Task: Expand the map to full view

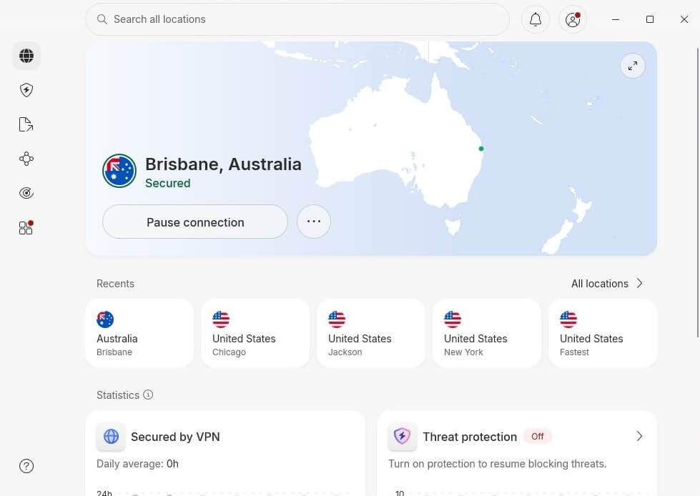Action: pos(633,66)
